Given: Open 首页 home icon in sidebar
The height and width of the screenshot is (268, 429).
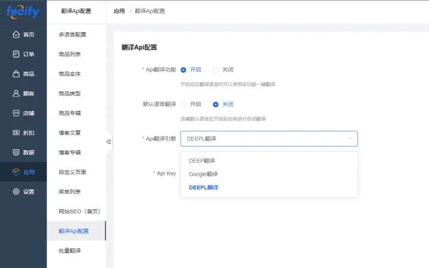Looking at the screenshot, I should [x=16, y=35].
